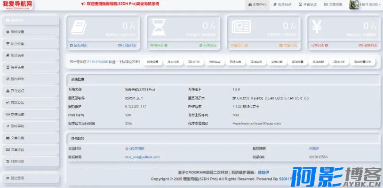The height and width of the screenshot is (188, 383).
Task: Switch to 待审站点 in the top navigation
Action: point(308,5)
